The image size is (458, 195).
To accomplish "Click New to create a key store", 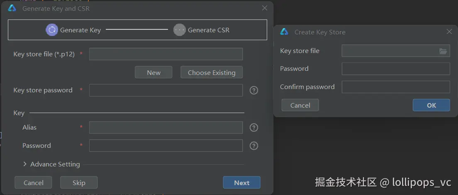I will (153, 72).
